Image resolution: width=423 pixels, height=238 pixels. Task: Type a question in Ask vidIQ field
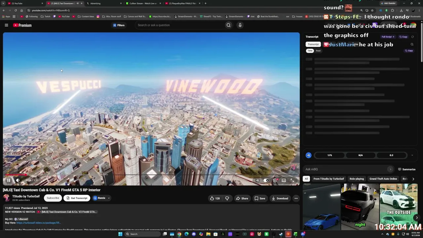[x=346, y=169]
